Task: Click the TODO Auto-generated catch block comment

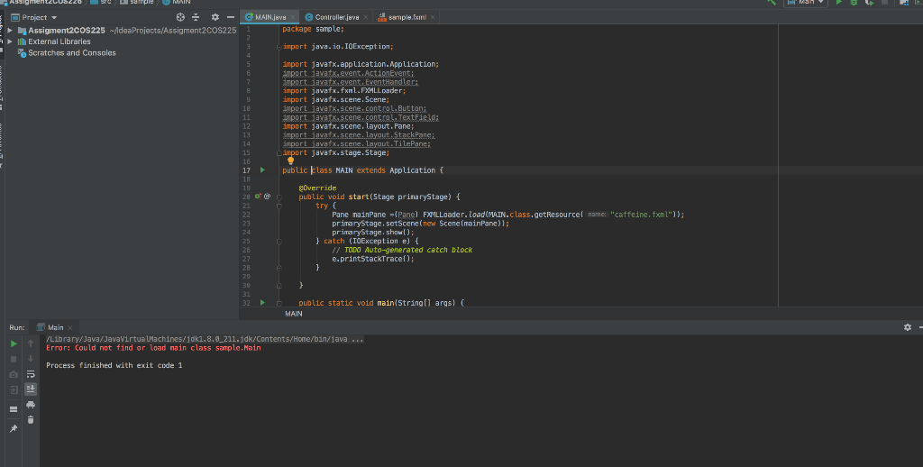Action: click(402, 250)
